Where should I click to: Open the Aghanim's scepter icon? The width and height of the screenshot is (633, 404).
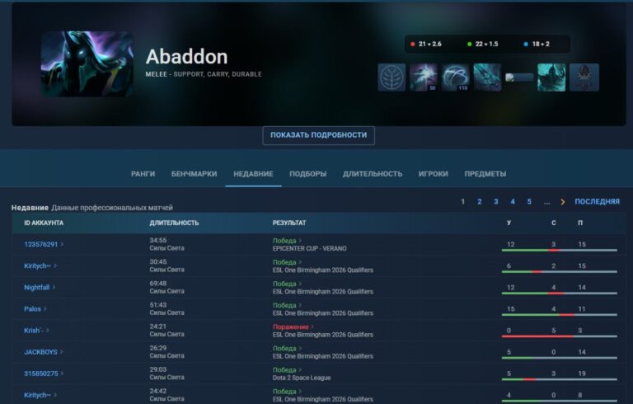[x=584, y=78]
